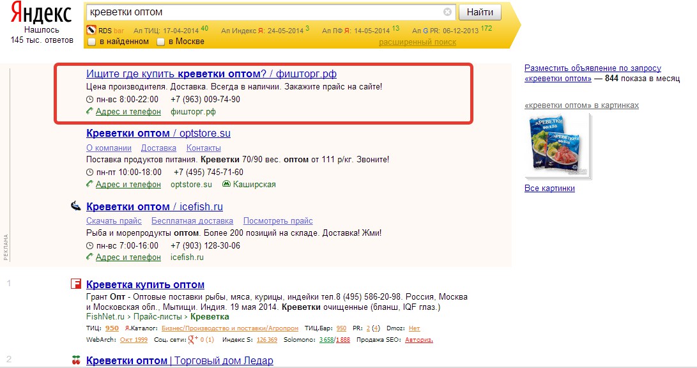The height and width of the screenshot is (368, 697).
Task: Open Адрес и телефон for icefish.ru
Action: tap(128, 257)
